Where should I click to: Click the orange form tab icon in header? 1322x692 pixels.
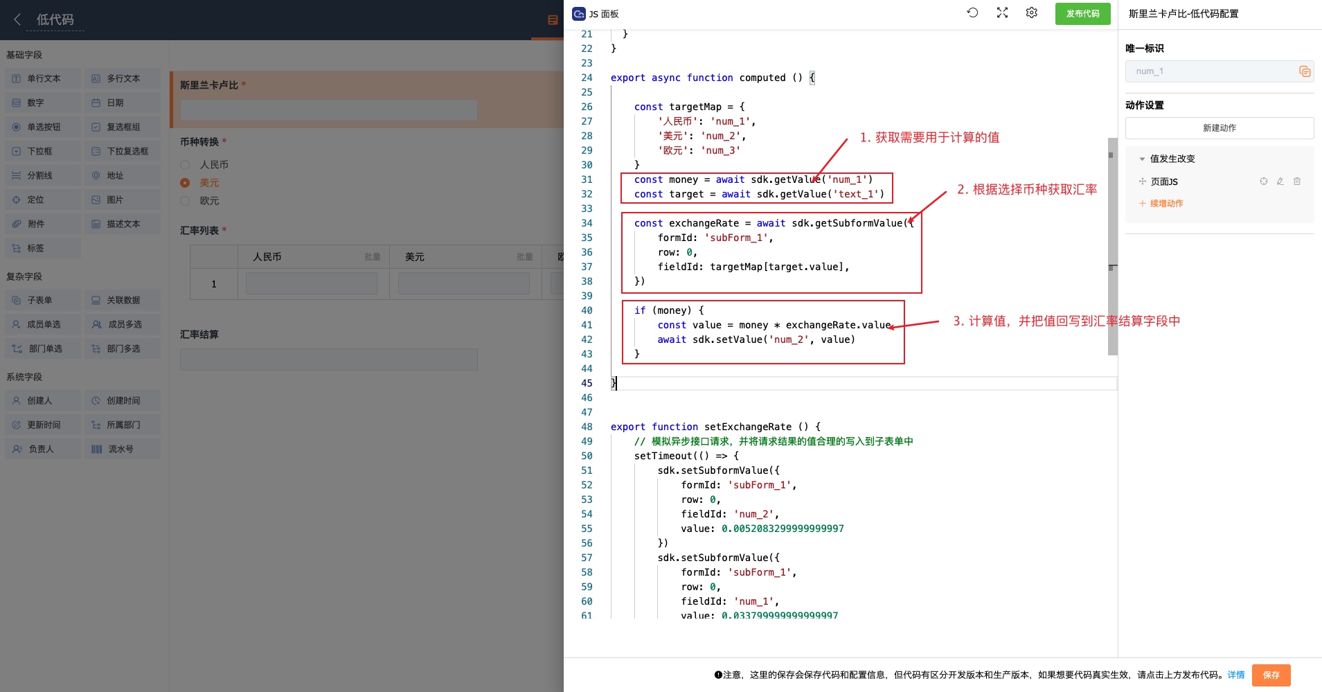coord(553,20)
